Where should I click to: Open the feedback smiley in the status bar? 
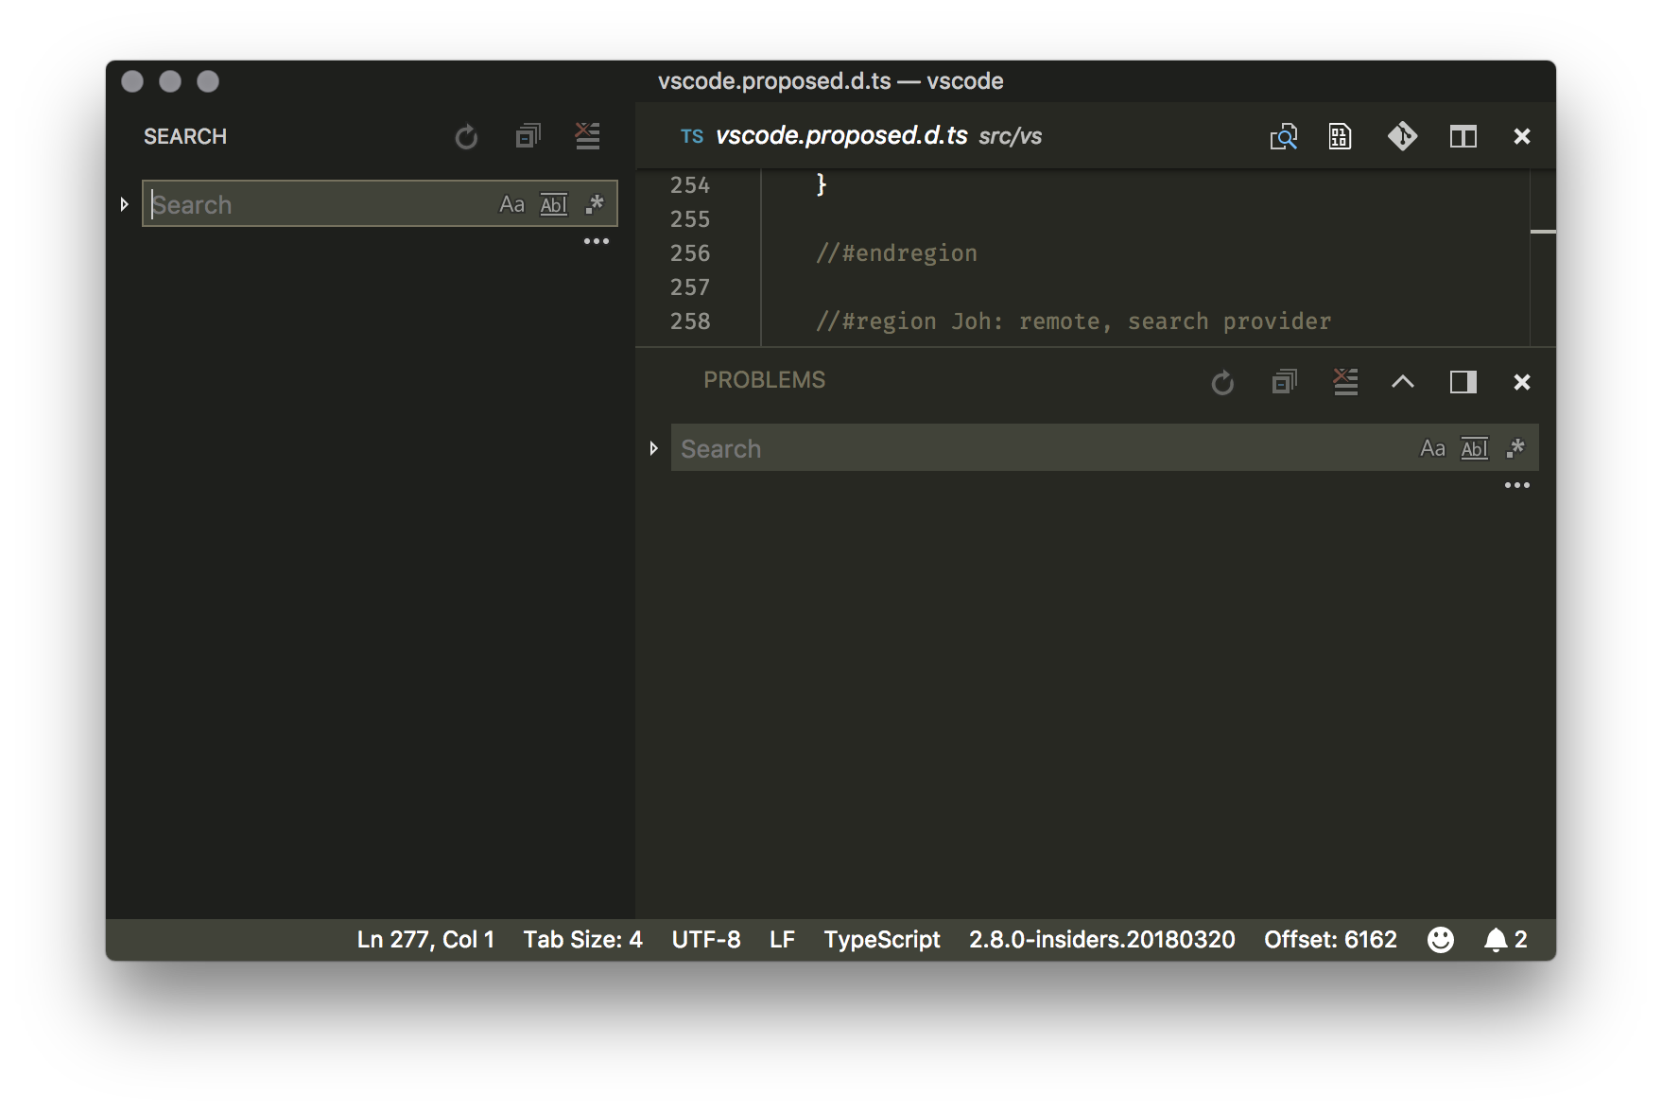click(1440, 939)
